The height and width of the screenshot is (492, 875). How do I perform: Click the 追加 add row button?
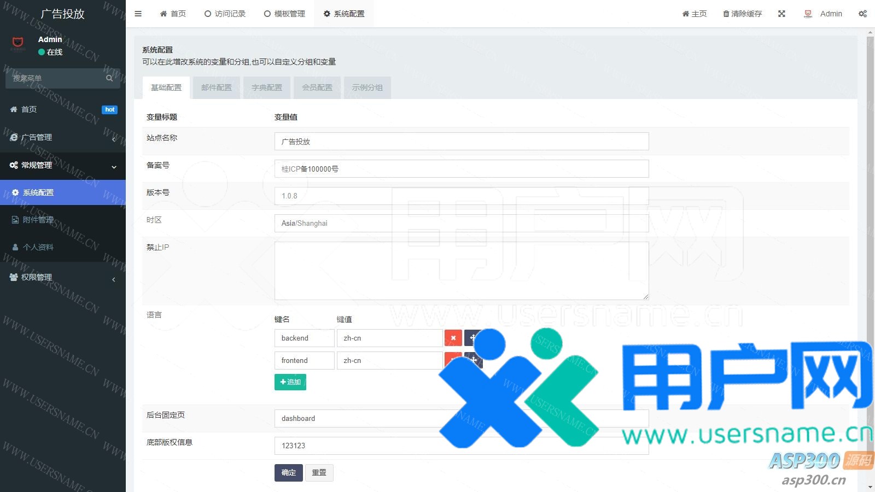point(290,382)
